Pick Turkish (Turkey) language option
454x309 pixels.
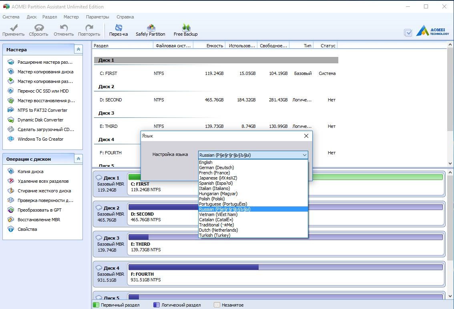click(253, 235)
